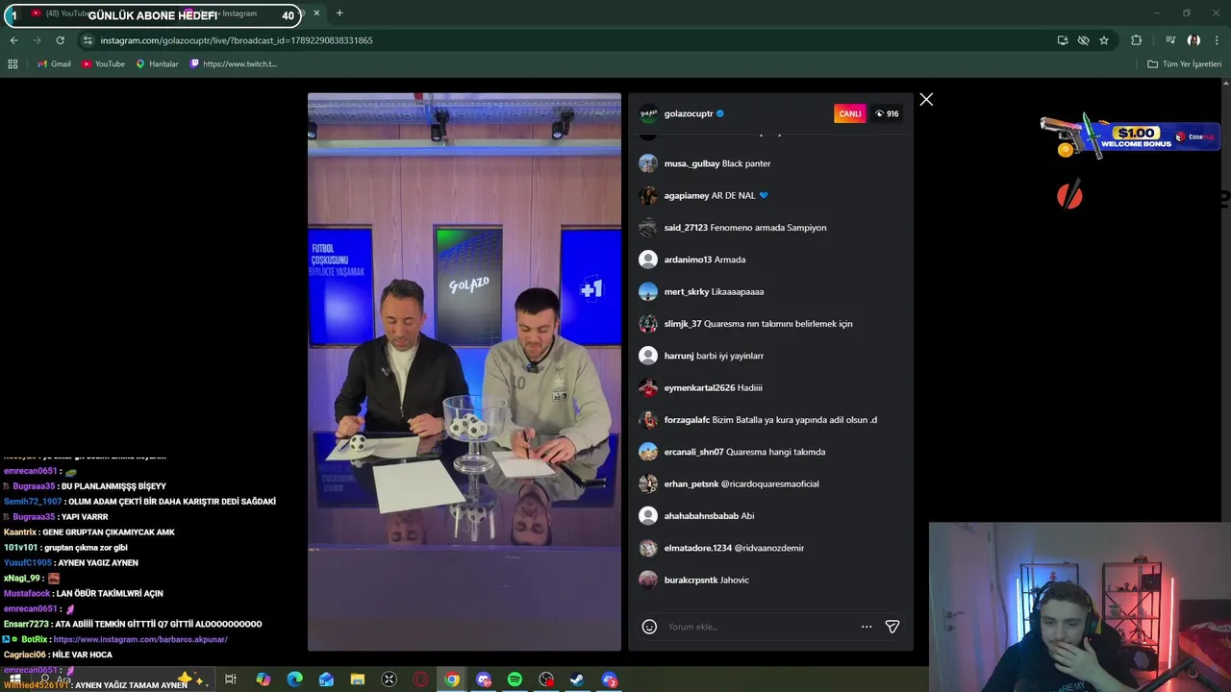
Task: Open twitch.tv bookmark
Action: (x=234, y=64)
